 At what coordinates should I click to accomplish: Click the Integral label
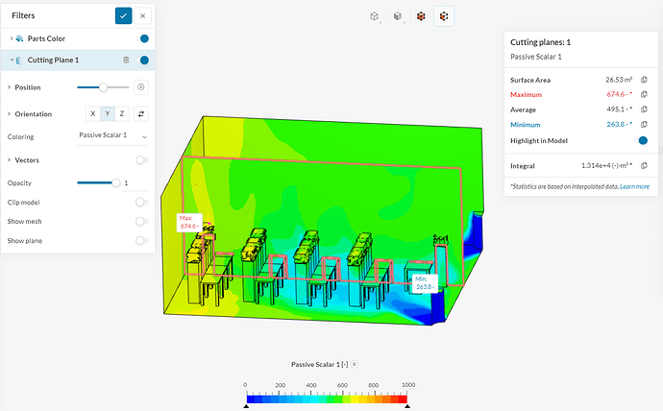tap(523, 166)
